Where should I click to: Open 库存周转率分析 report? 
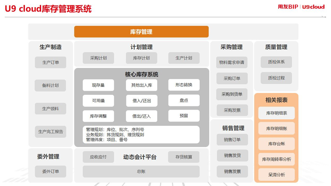(x=276, y=159)
